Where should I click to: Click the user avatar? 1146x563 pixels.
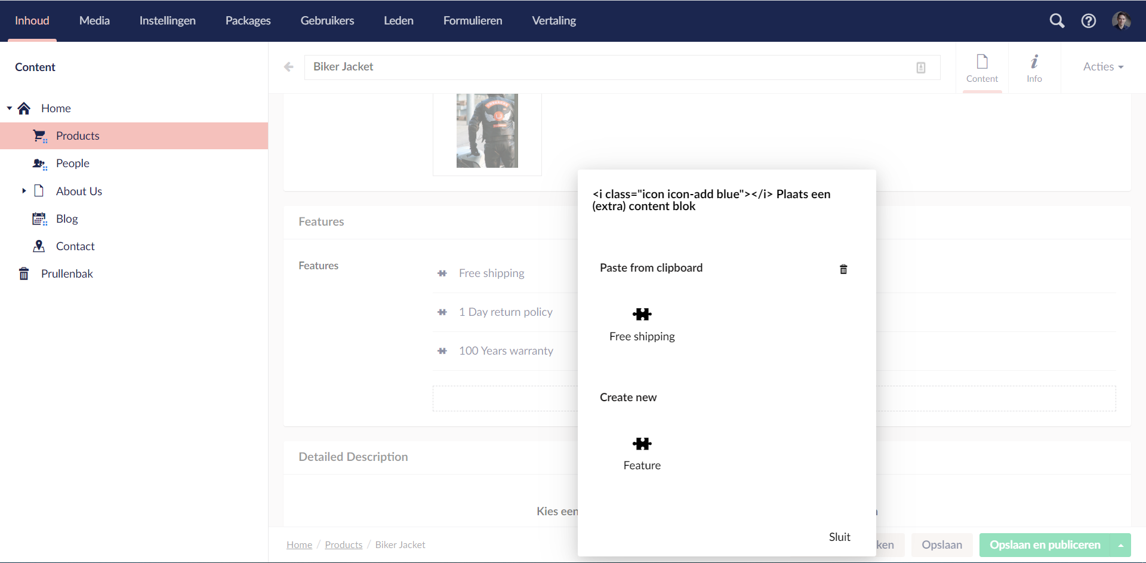pos(1123,20)
